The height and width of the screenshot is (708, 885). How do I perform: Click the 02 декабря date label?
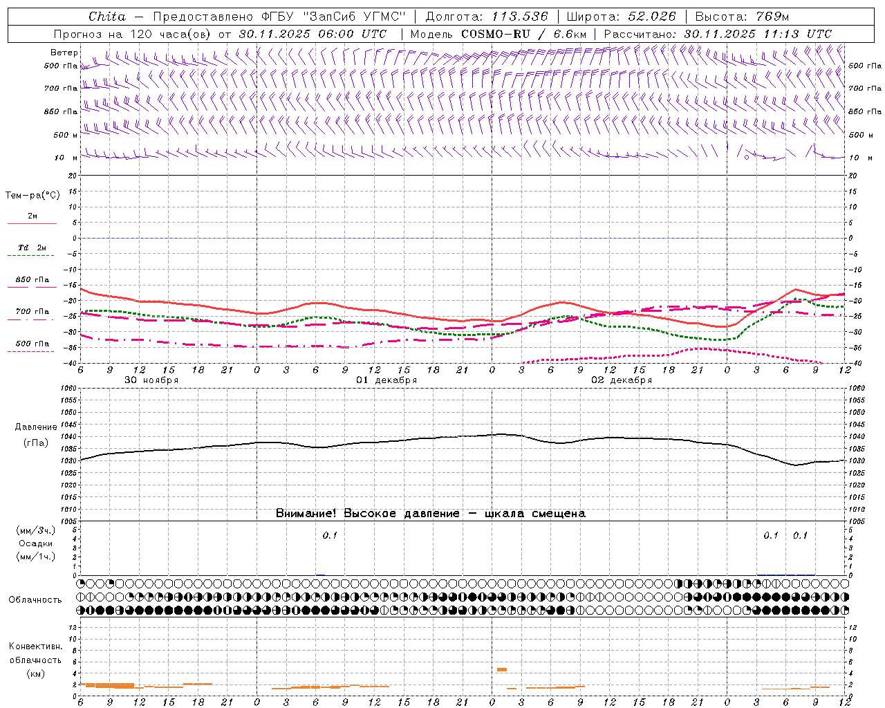[x=622, y=380]
